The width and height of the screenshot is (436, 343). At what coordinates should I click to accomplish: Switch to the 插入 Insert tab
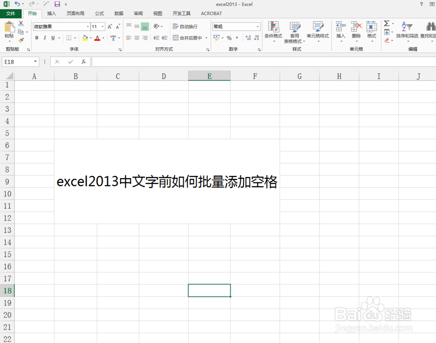[51, 14]
